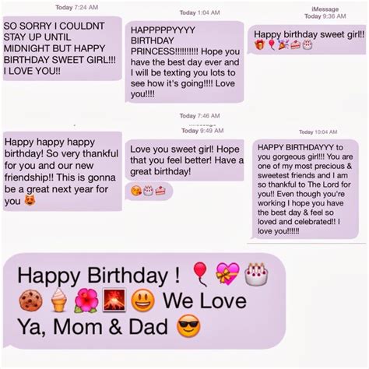The height and width of the screenshot is (369, 369).
Task: Click the pink heart with ribbon emoji
Action: [227, 274]
